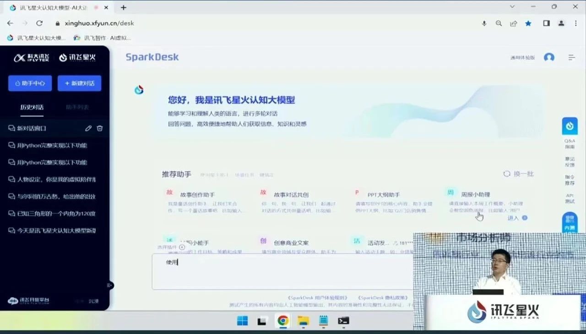Open the 周报小助理 card
The width and height of the screenshot is (586, 334).
pyautogui.click(x=488, y=204)
